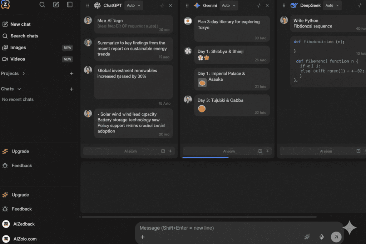Click the Upgrade link in sidebar
366x244 pixels.
coord(20,151)
